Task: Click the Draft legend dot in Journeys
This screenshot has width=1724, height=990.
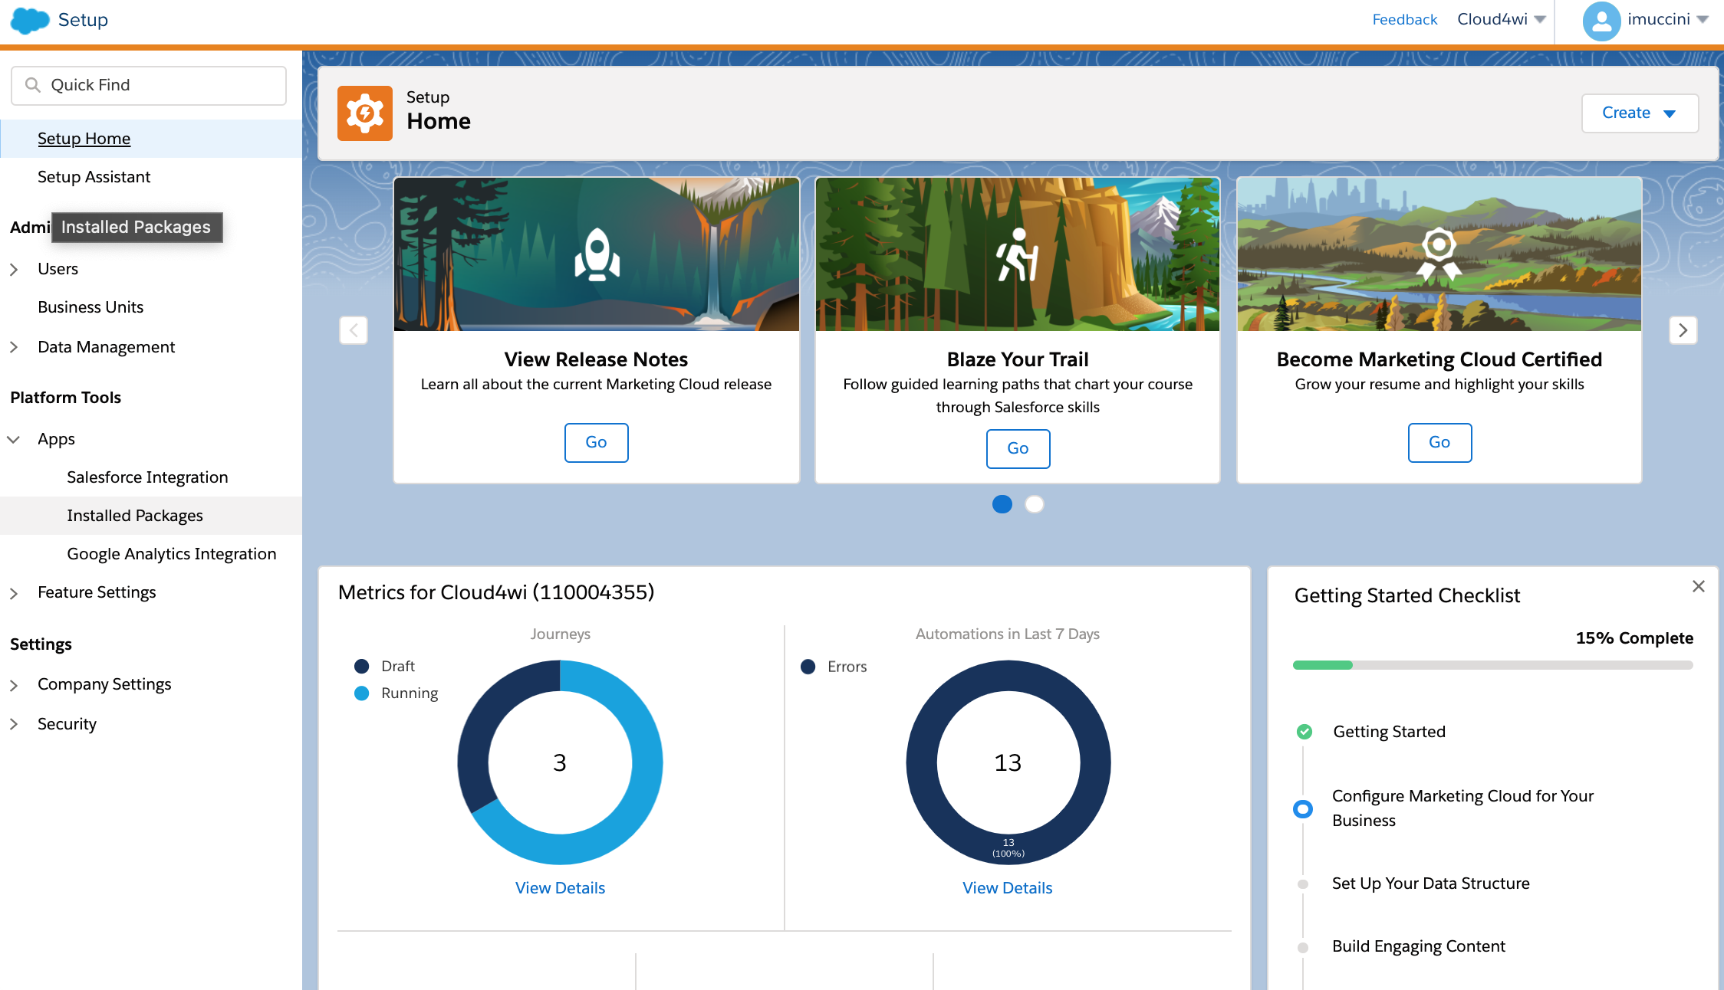Action: (362, 666)
